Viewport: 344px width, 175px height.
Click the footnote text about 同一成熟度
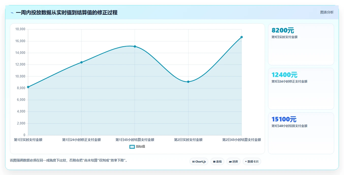pos(69,161)
